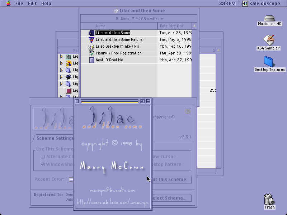287x215 pixels.
Task: Click the 3:43 PM menu bar clock
Action: point(227,4)
